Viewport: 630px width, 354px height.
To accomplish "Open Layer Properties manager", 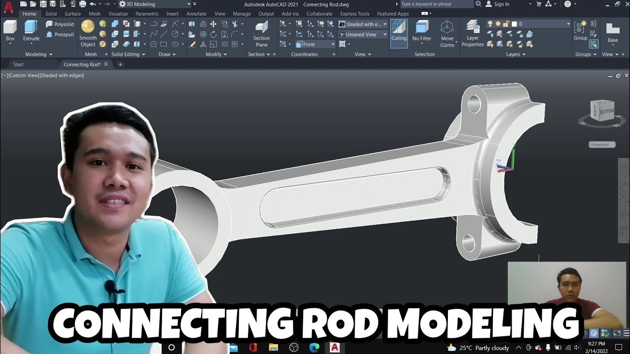I will [472, 33].
